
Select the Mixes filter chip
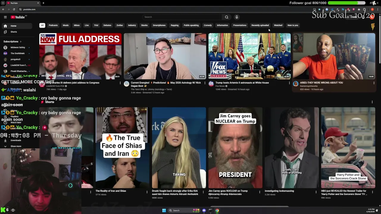(x=77, y=25)
